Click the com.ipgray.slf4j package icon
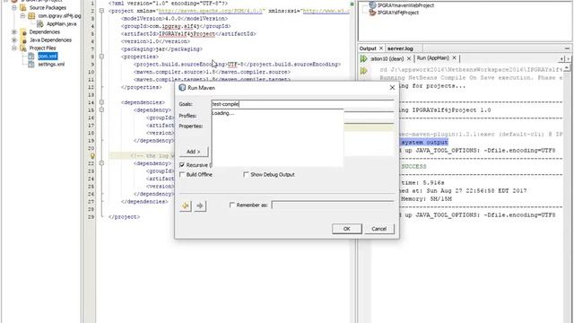Viewport: 574px width, 323px height. (x=32, y=16)
